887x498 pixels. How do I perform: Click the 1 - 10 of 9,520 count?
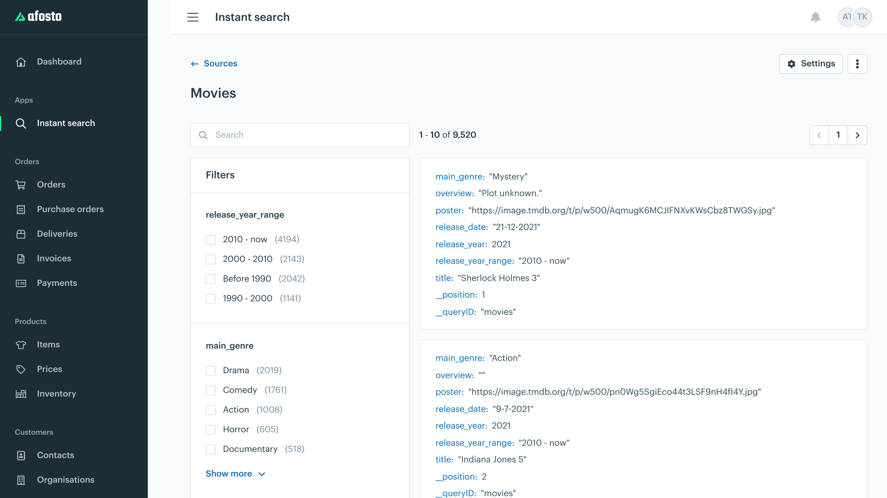pos(447,135)
